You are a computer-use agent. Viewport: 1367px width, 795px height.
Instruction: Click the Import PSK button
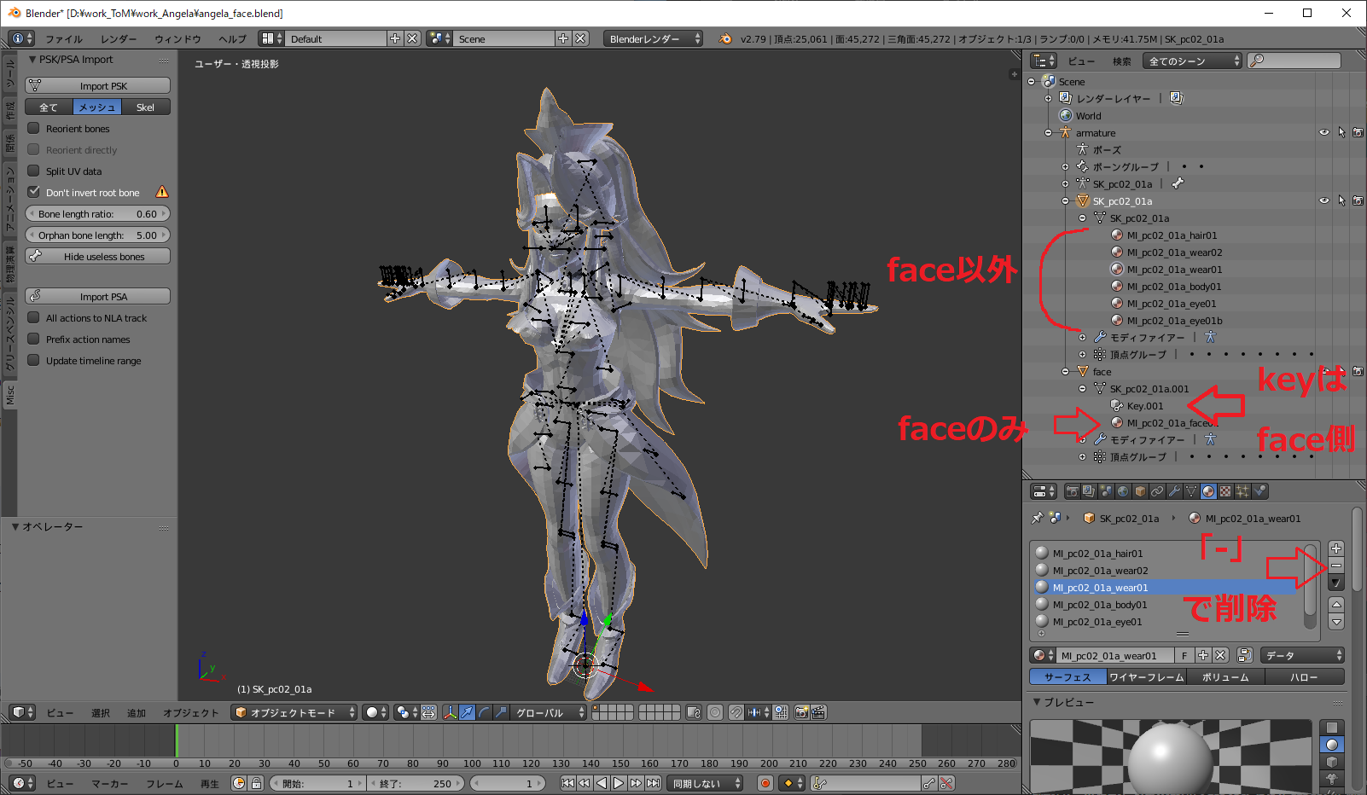[97, 86]
